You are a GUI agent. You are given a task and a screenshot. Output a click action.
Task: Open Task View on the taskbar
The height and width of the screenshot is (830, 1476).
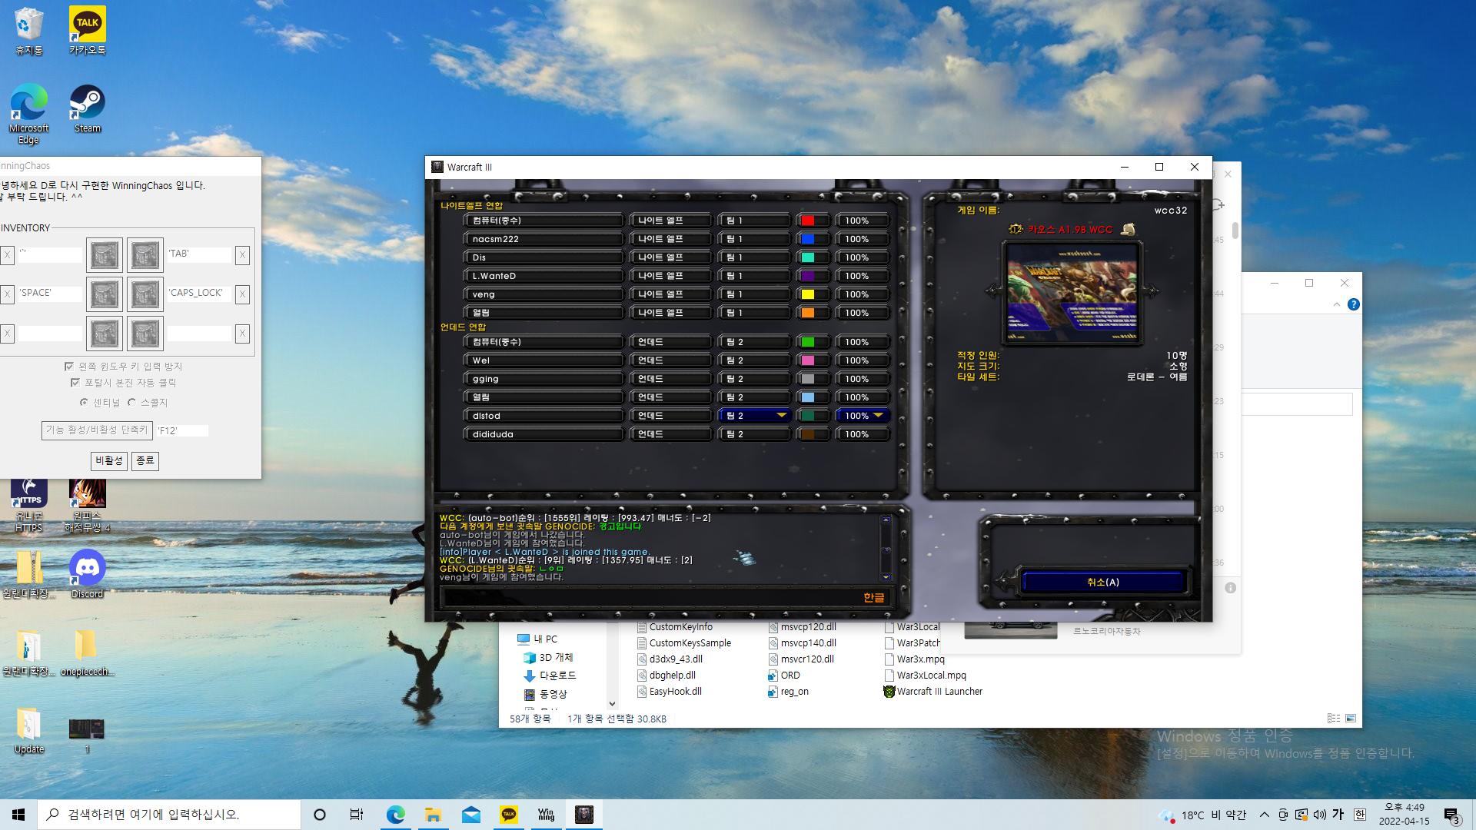click(357, 815)
